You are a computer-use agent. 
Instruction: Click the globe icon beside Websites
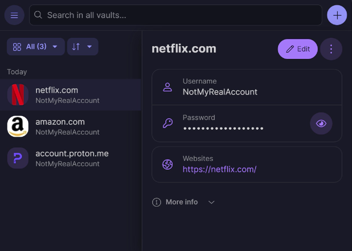coord(167,164)
